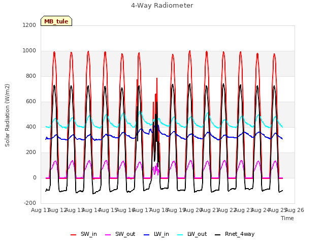Click the Aug 18 x-axis tick label
Screen dimensions: 325x244
(x=159, y=210)
